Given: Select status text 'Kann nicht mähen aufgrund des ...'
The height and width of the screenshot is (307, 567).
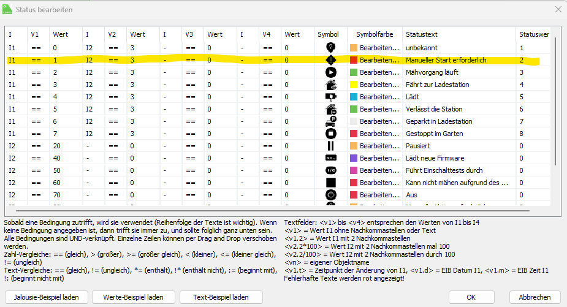Looking at the screenshot, I should click(457, 183).
